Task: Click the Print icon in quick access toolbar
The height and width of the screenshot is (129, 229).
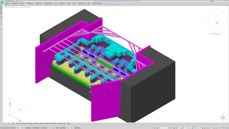Action: click(11, 1)
